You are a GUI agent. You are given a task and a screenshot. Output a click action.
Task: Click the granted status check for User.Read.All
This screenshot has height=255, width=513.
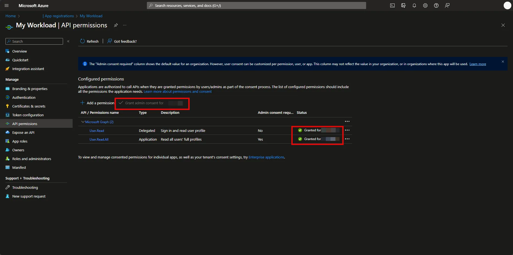tap(300, 139)
